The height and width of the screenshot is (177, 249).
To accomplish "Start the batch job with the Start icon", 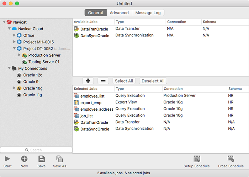I will click(7, 159).
